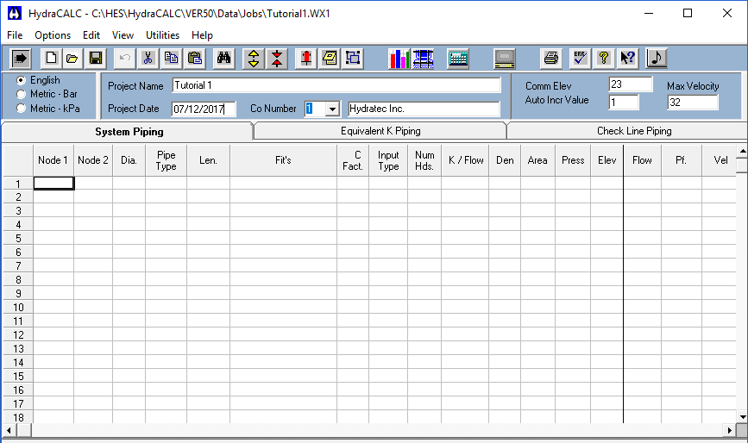Switch to Equivalent K Piping tab

click(380, 131)
